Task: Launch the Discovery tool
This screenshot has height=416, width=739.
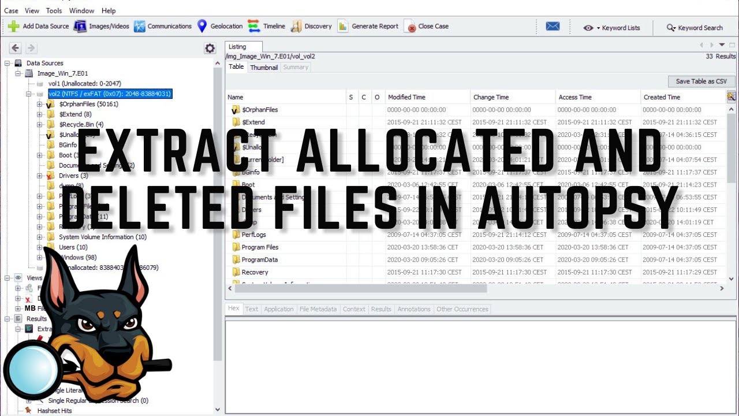Action: [x=311, y=26]
